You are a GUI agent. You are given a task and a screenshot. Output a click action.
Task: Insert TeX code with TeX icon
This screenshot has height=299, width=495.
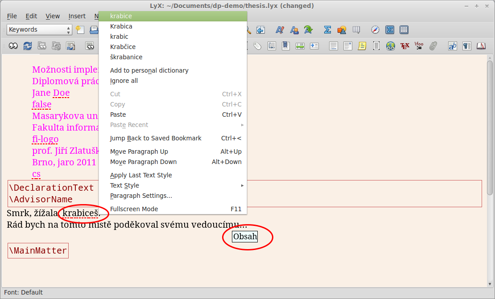pyautogui.click(x=405, y=46)
